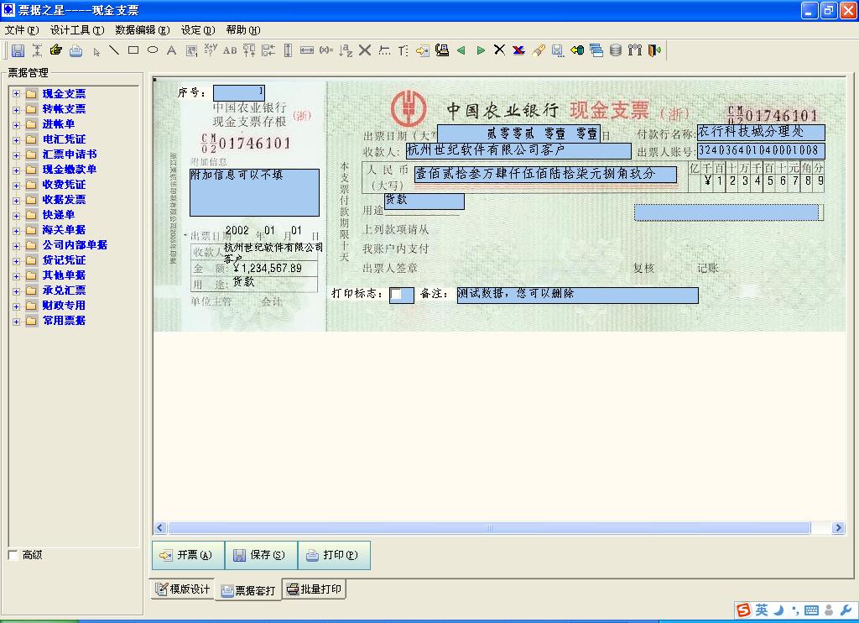This screenshot has width=859, height=623.
Task: Click the database cylinder icon in toolbar
Action: [616, 50]
